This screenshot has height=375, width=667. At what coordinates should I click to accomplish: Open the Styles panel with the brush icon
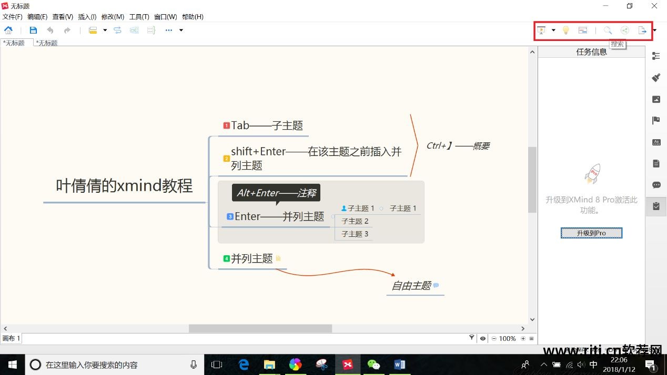click(x=655, y=77)
